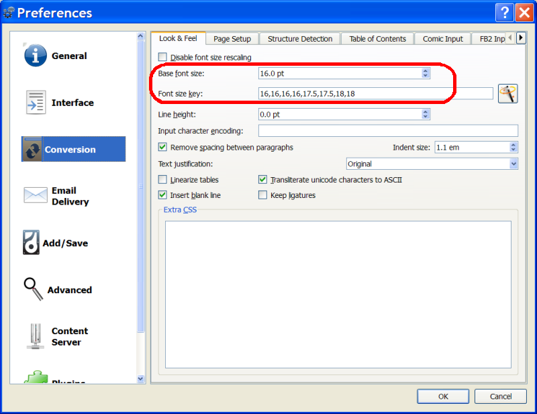Click the sidebar scroll down arrow
Viewport: 537px width, 414px height.
point(141,378)
